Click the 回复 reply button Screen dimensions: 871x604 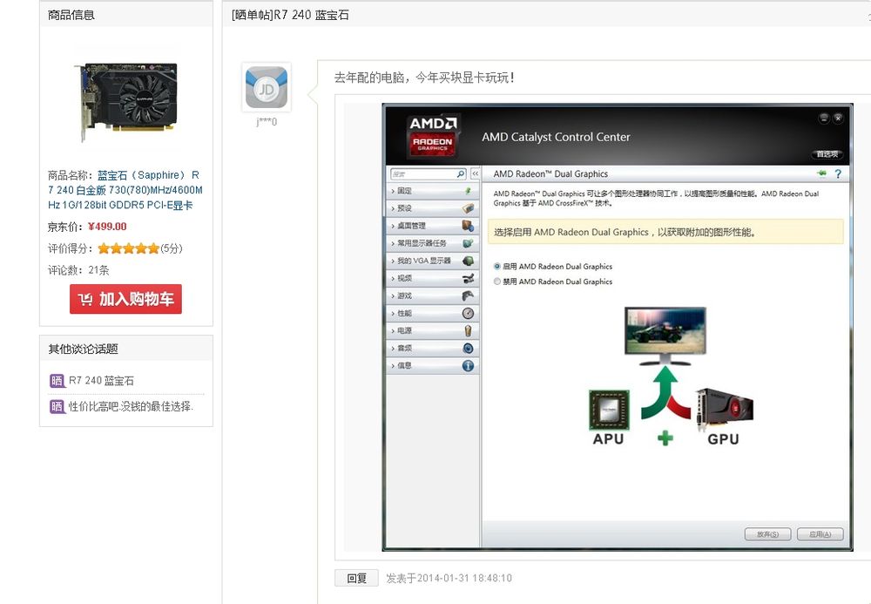356,578
